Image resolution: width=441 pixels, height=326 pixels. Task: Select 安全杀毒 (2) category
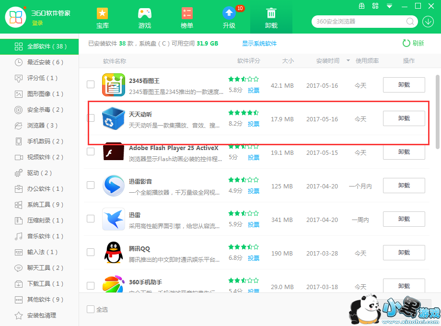point(39,110)
